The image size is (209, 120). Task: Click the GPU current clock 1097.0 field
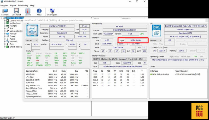pos(162,51)
